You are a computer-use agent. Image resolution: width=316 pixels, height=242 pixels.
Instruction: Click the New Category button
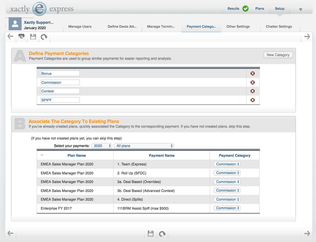(278, 55)
